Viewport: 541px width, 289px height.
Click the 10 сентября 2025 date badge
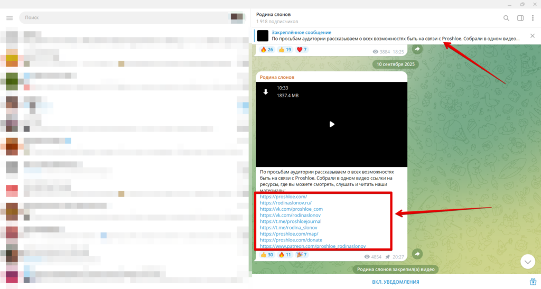click(x=395, y=64)
